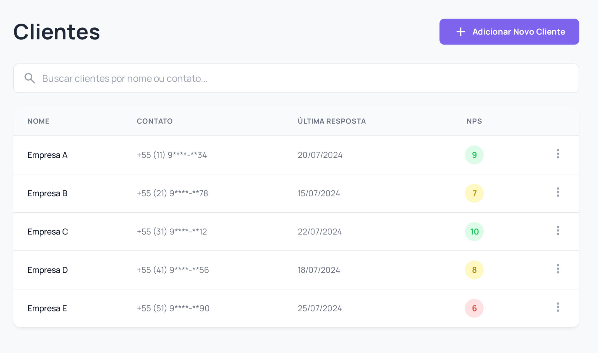Click the NOME column header
This screenshot has width=598, height=353.
tap(38, 121)
